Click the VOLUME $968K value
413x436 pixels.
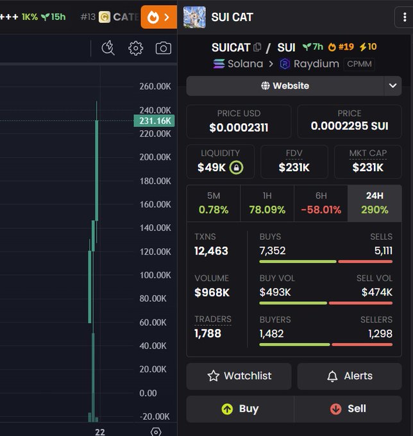(212, 292)
